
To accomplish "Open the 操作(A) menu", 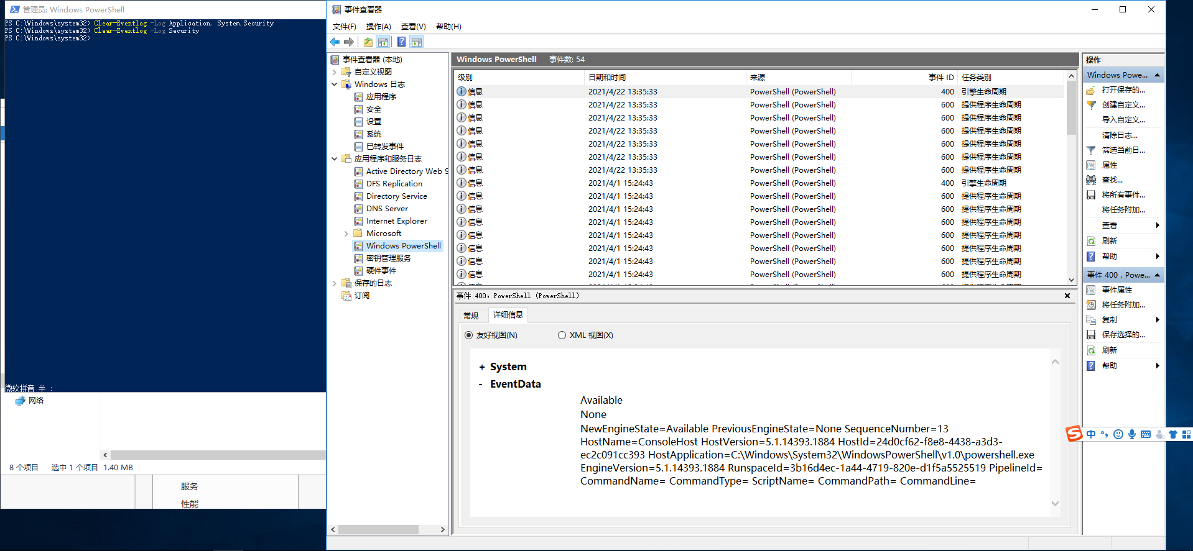I will click(x=379, y=27).
